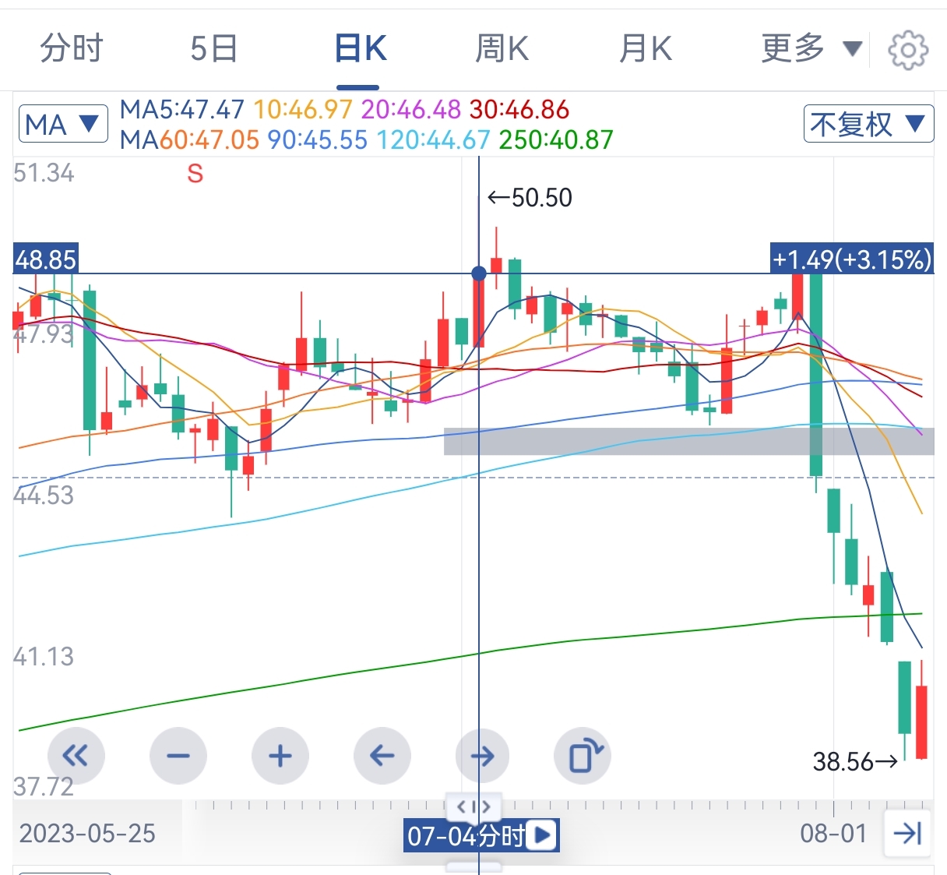Screen dimensions: 947x875
Task: Open the 日K tab
Action: (360, 49)
